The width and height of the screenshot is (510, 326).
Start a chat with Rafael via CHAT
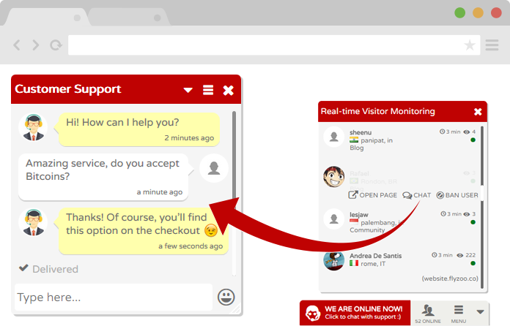pyautogui.click(x=417, y=195)
